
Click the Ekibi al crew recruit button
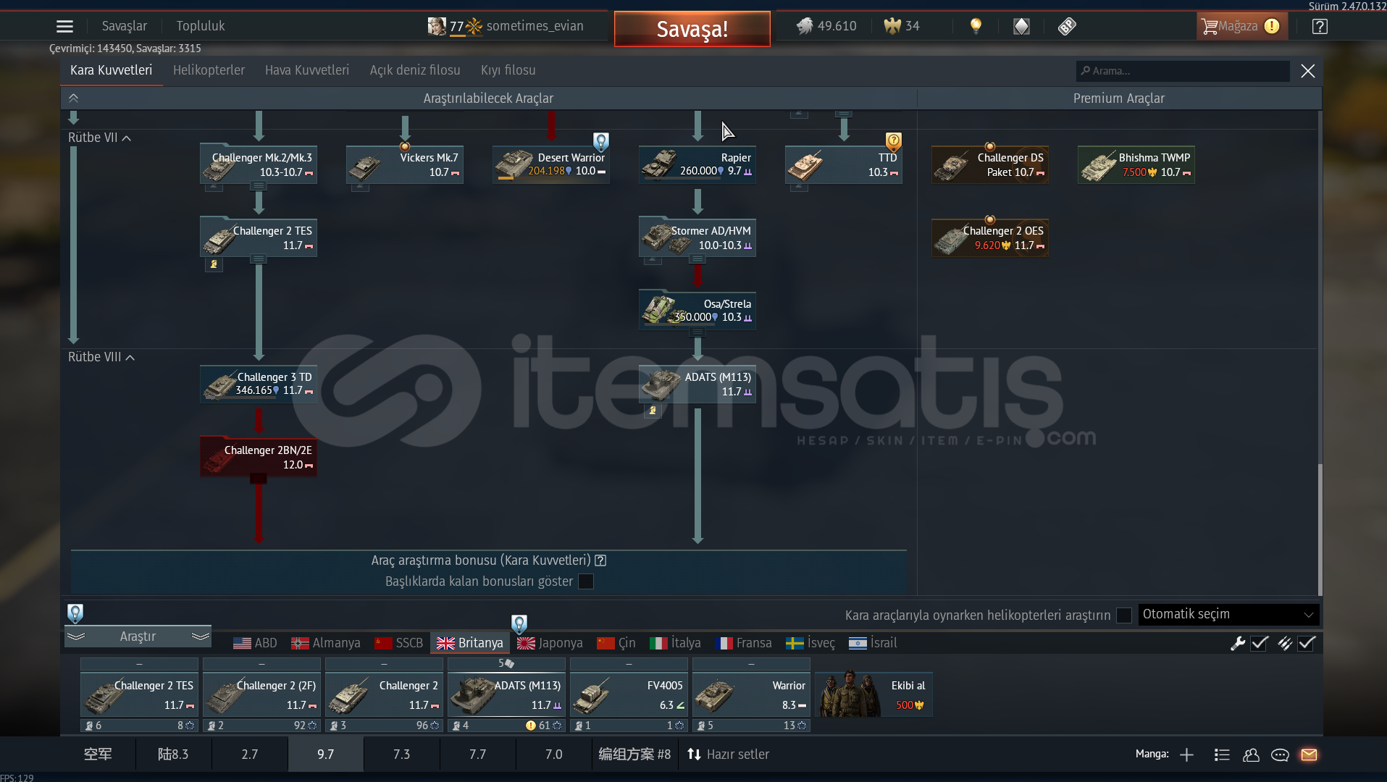[x=873, y=694]
